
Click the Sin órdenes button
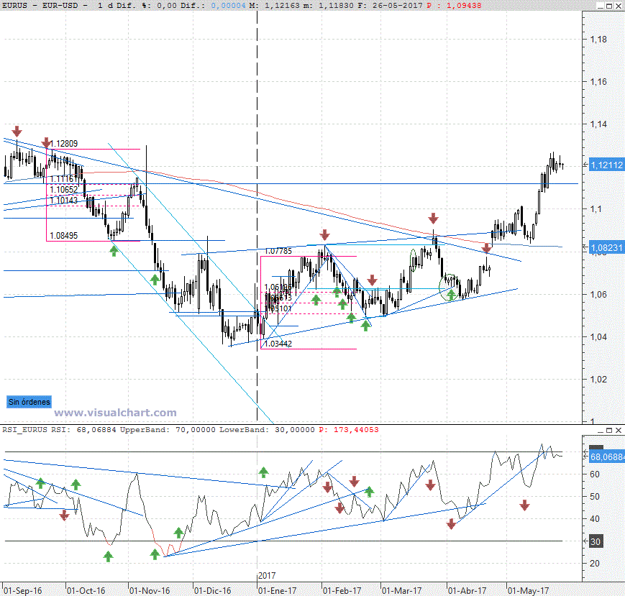pyautogui.click(x=29, y=402)
